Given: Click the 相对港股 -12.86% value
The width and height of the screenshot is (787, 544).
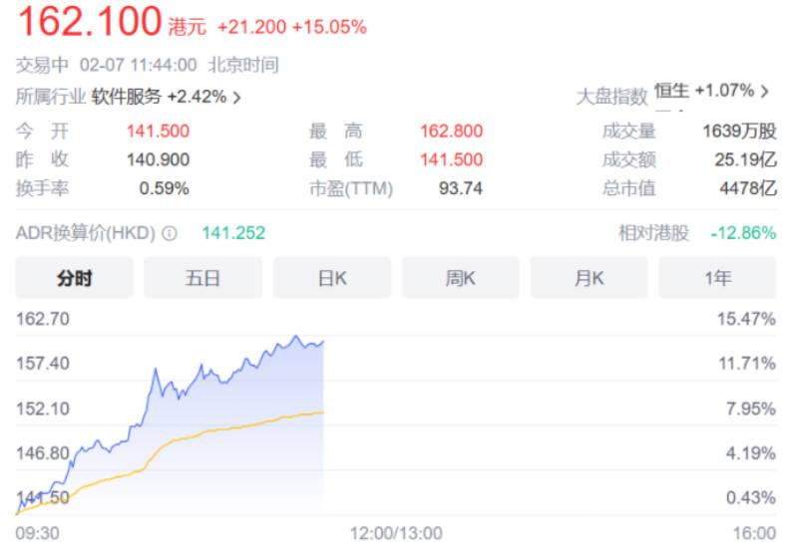Looking at the screenshot, I should (742, 233).
